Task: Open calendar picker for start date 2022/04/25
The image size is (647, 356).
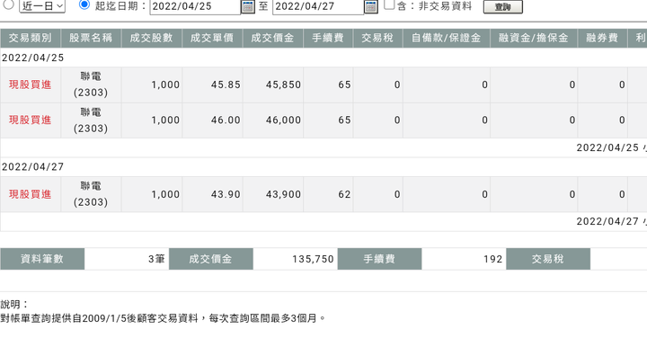Action: click(x=248, y=6)
